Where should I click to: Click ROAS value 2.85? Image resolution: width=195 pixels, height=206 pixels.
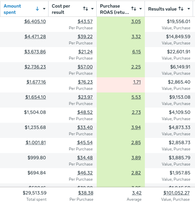coord(136,142)
